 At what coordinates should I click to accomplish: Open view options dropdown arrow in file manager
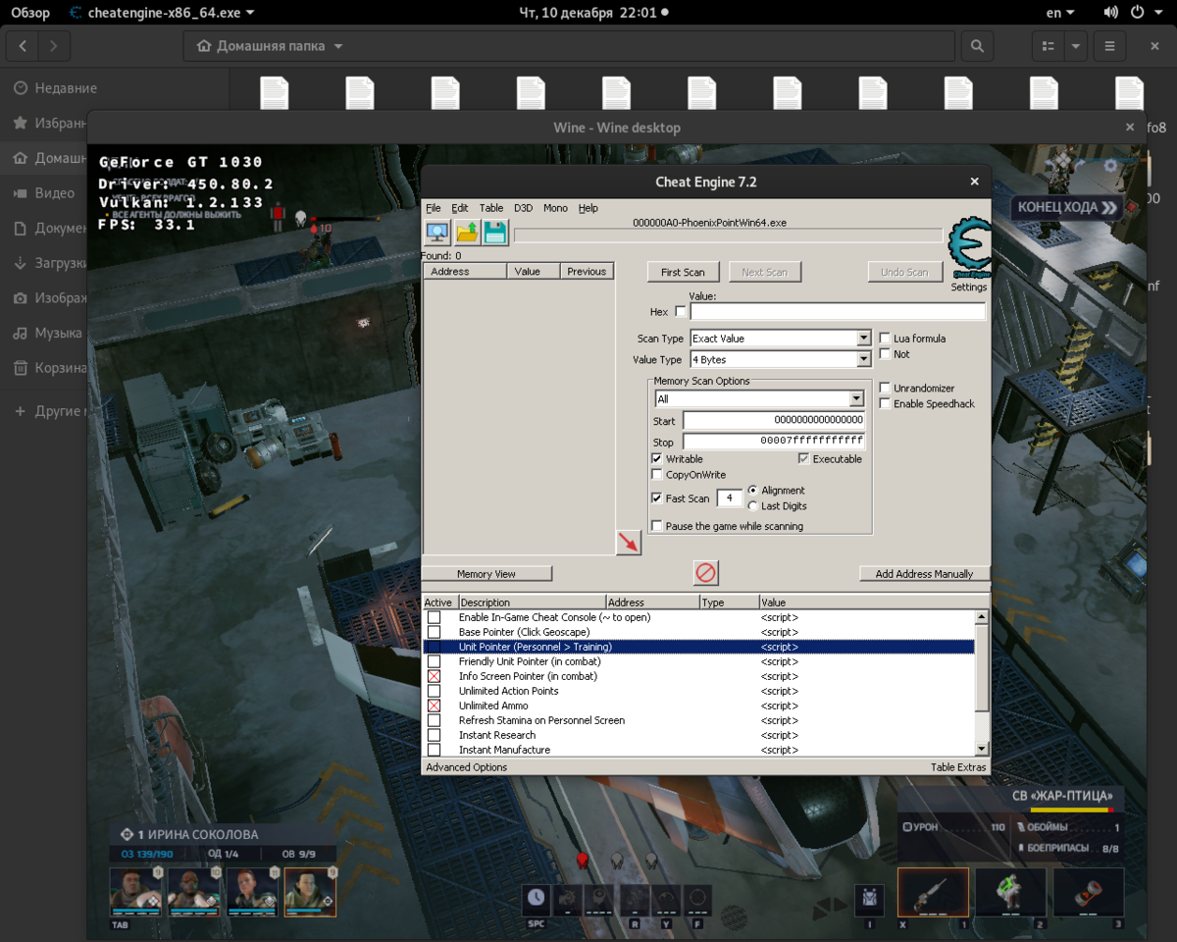1077,46
